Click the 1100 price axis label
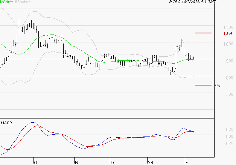The height and width of the screenshot is (165, 236). point(228,27)
